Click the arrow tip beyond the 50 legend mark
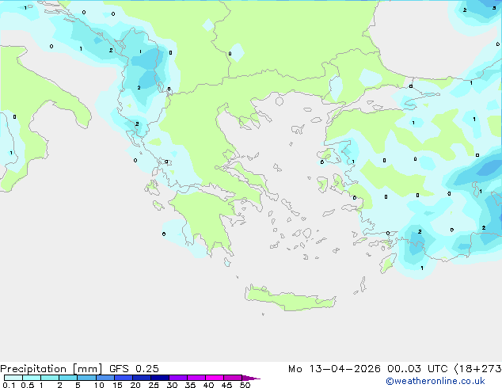Image resolution: width=502 pixels, height=388 pixels. point(251,378)
